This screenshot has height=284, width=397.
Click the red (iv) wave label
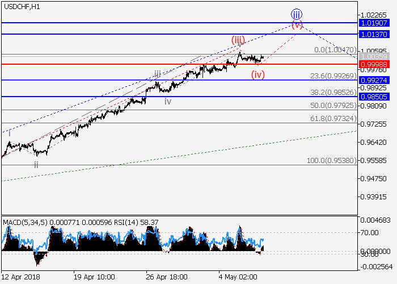click(x=257, y=74)
